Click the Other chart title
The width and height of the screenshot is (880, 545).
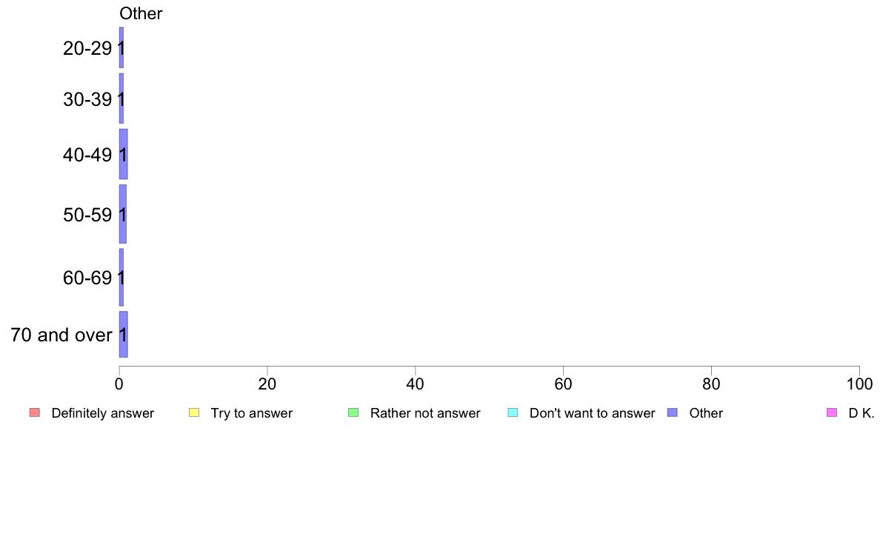[141, 13]
